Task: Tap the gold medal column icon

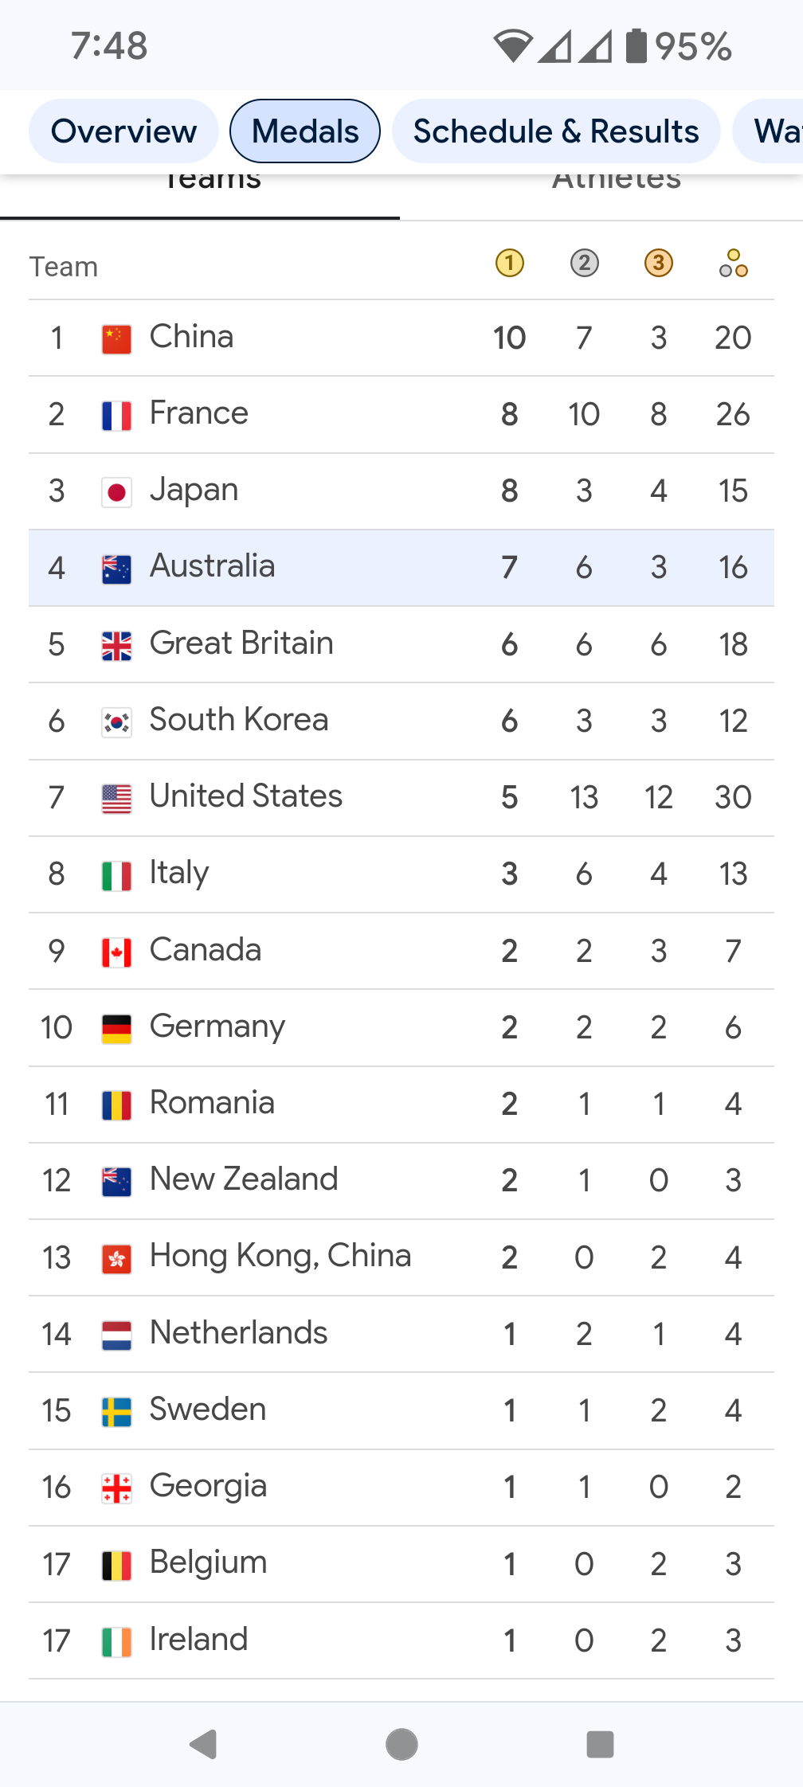Action: (510, 263)
